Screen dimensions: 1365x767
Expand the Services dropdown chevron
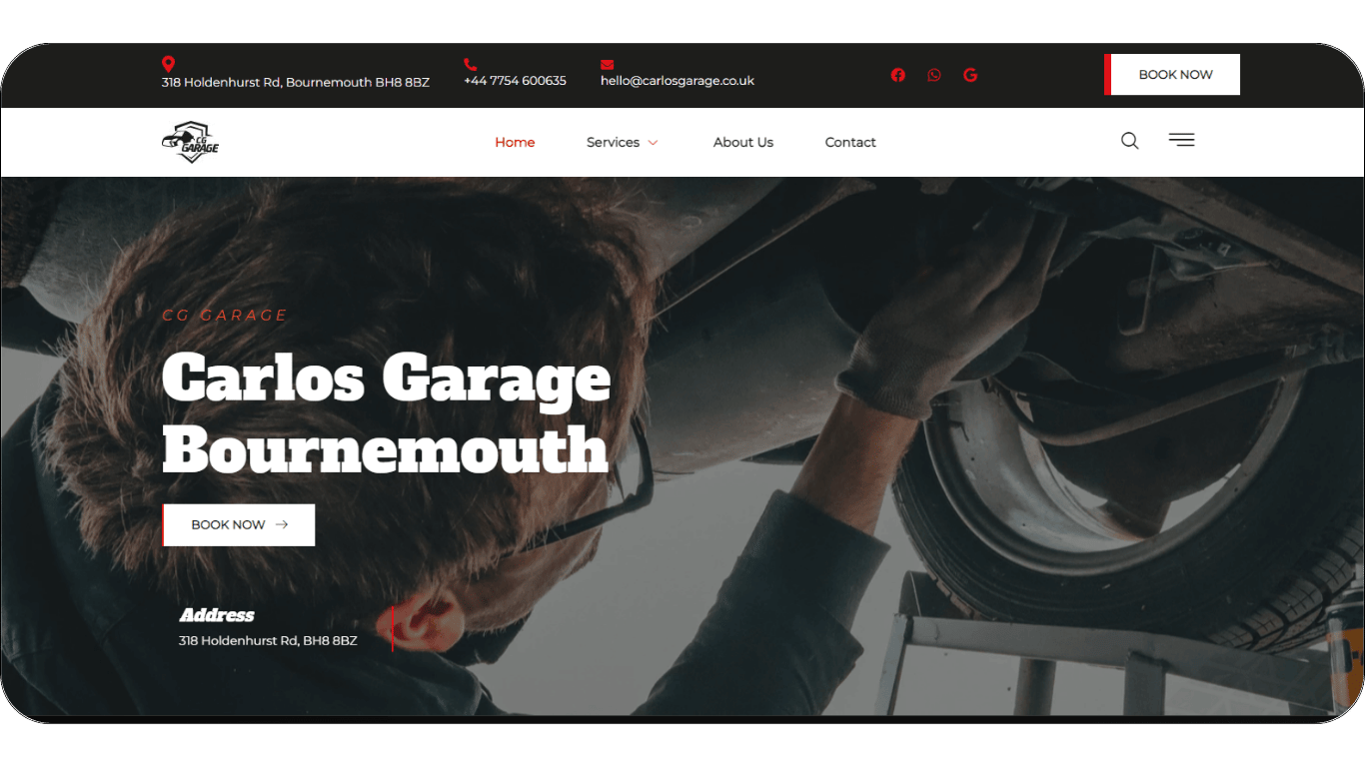pyautogui.click(x=653, y=143)
